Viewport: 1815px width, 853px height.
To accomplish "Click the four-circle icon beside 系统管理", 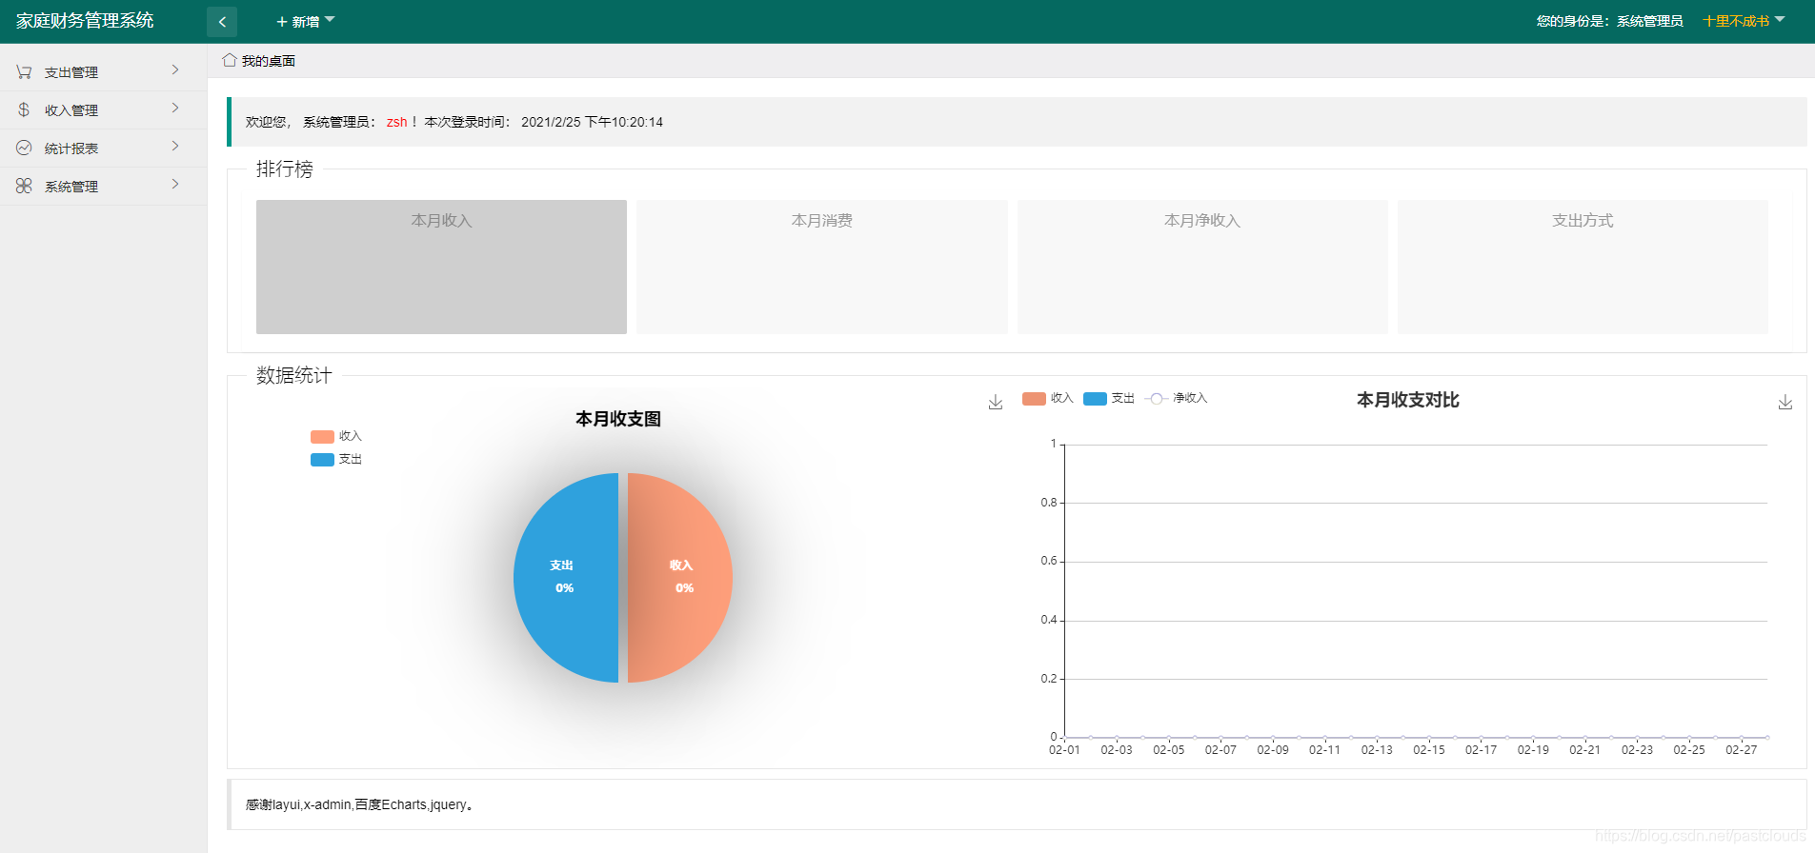I will 24,187.
